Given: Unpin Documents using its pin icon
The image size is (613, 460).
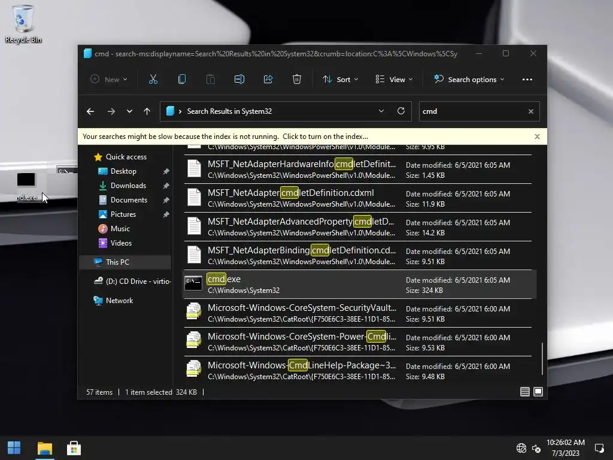Looking at the screenshot, I should [166, 200].
